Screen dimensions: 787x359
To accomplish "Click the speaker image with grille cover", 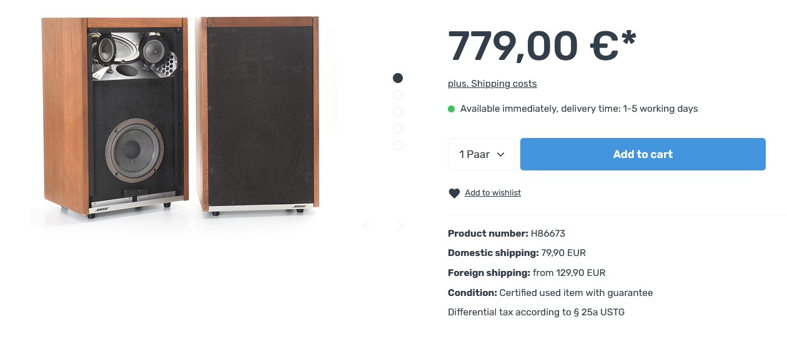I will coord(257,116).
